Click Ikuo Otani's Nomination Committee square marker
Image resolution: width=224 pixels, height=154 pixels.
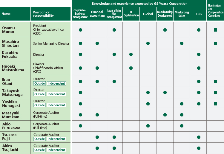tap(215, 82)
